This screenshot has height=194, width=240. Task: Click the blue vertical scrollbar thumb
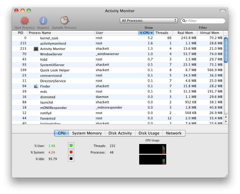pos(226,50)
